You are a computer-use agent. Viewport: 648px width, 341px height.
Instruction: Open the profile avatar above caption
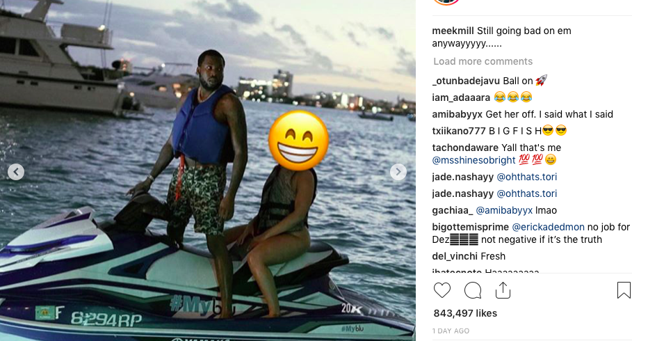pos(447,2)
